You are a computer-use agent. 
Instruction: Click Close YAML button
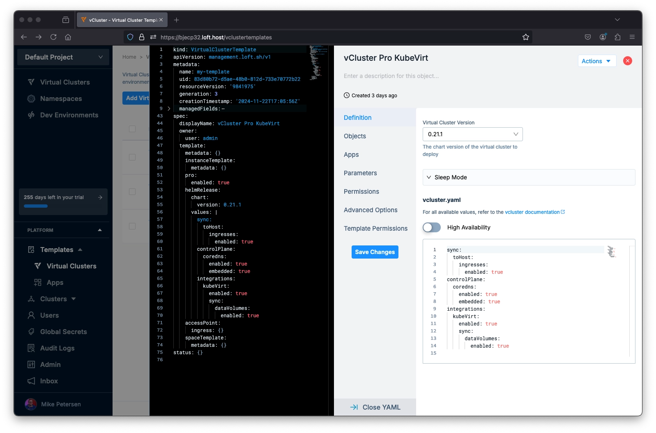coord(375,407)
